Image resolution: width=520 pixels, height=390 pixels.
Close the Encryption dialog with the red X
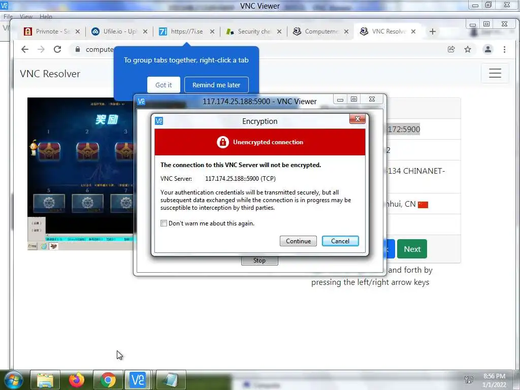(x=357, y=119)
